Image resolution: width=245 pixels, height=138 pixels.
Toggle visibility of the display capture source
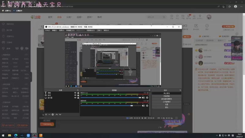(75, 98)
